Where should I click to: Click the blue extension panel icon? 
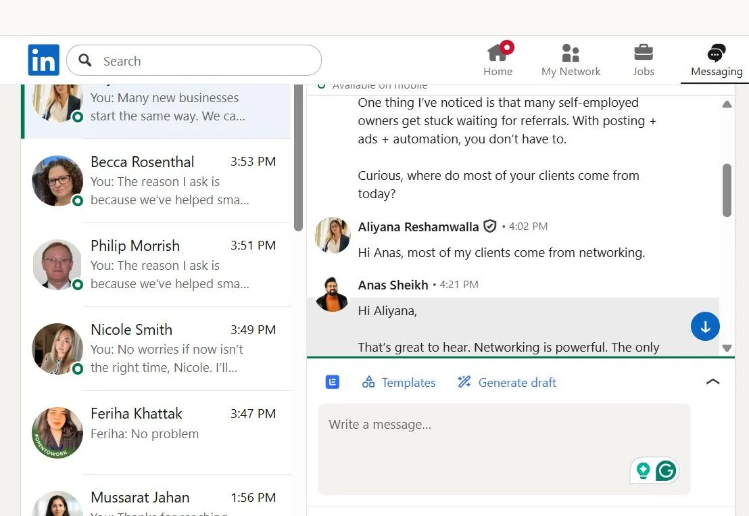point(333,382)
